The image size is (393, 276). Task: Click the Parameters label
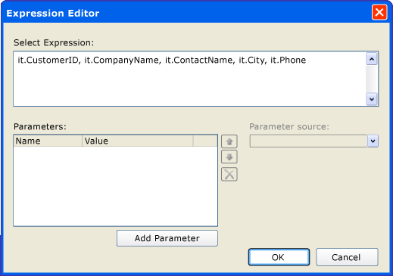click(x=40, y=126)
